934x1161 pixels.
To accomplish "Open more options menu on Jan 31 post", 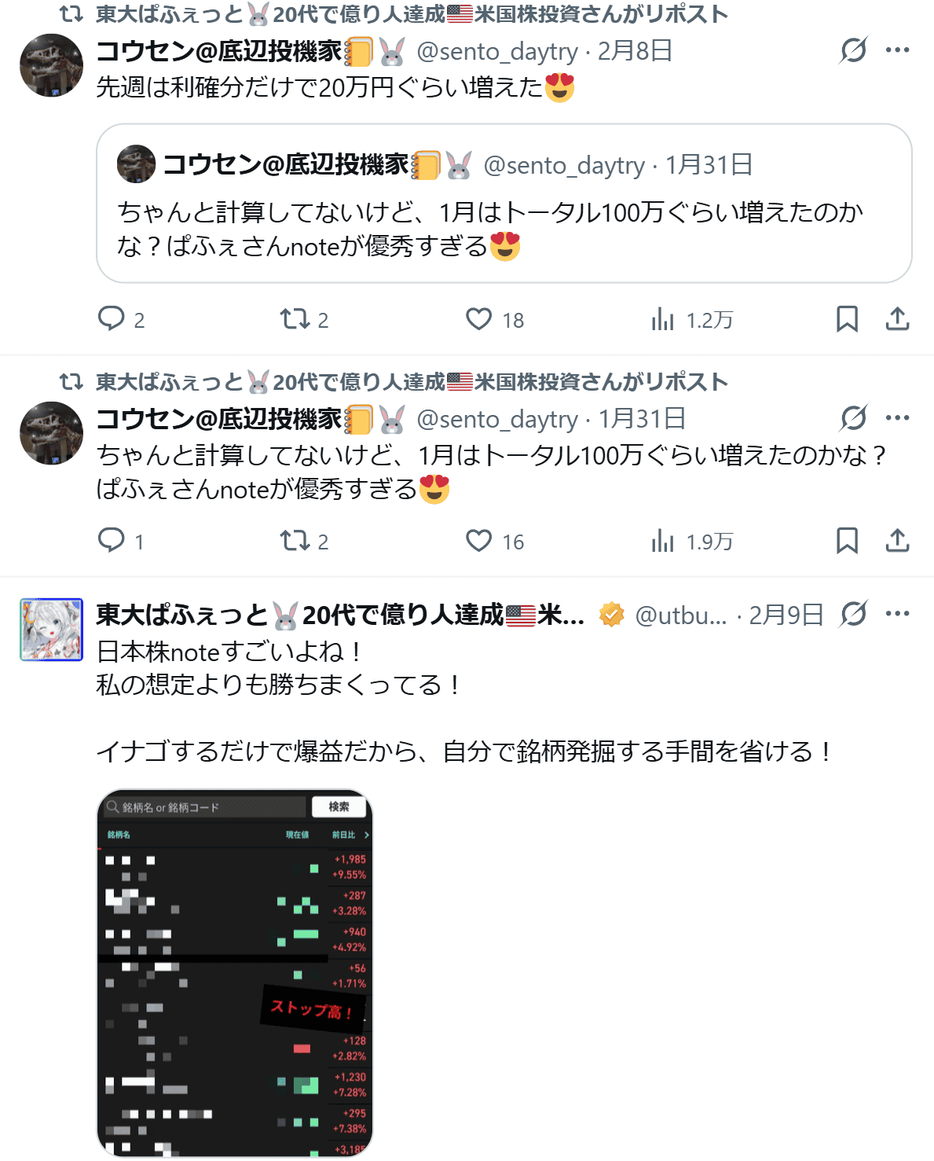I will click(x=897, y=418).
